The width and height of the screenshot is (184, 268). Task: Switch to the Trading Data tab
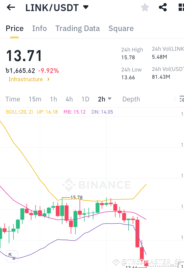tap(77, 28)
